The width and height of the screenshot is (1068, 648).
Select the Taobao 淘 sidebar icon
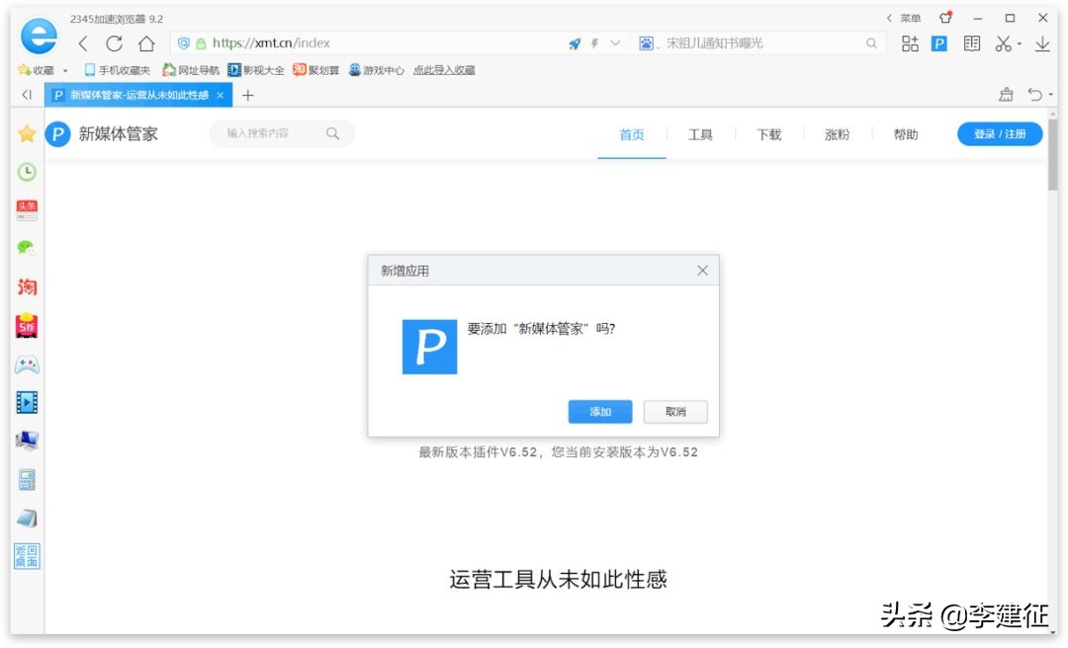pos(26,286)
